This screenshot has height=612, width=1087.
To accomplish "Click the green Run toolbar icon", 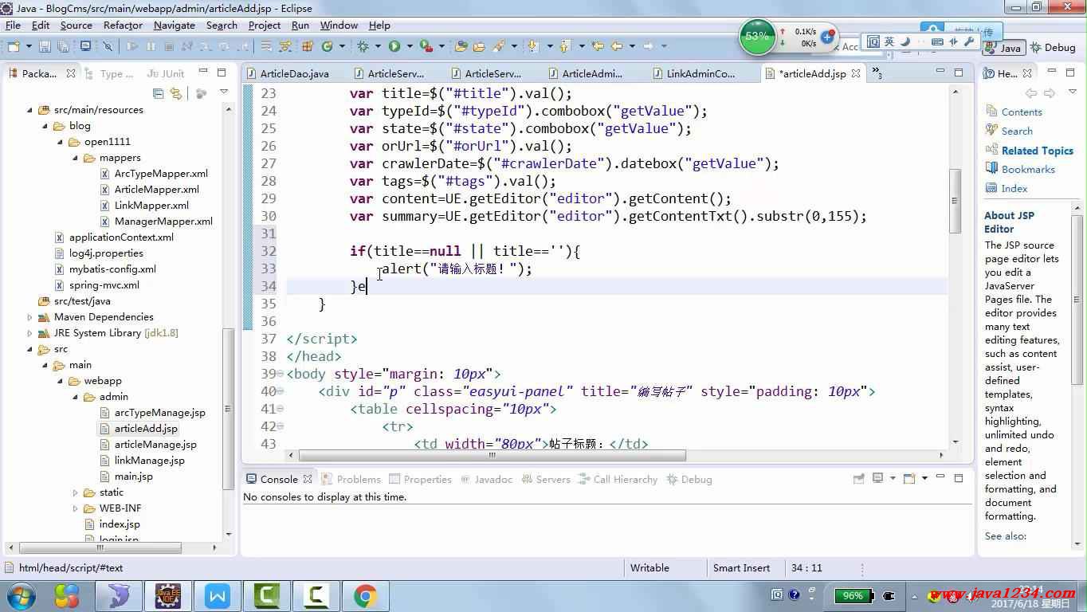I will click(x=394, y=47).
